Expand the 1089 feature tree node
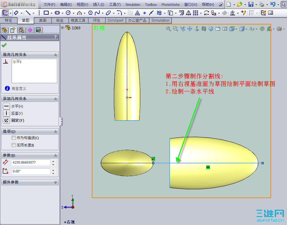This screenshot has height=225, width=287. [62, 28]
